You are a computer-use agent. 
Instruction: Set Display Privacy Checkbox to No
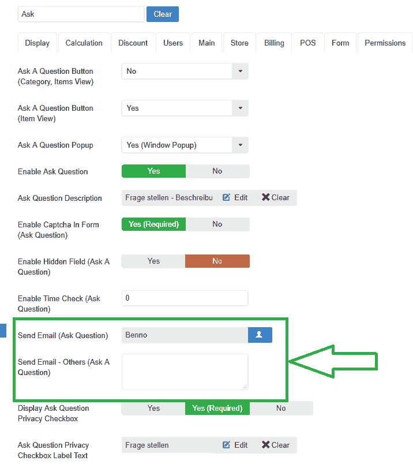[x=280, y=409]
